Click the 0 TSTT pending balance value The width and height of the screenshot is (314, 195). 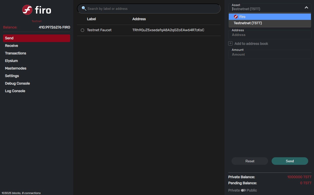click(306, 183)
